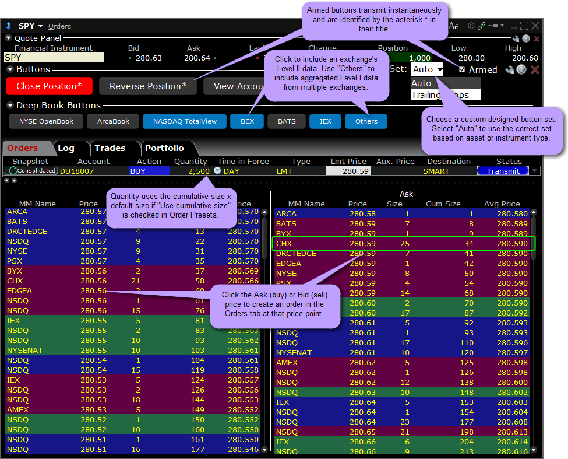Close the Quote Panel with red X
568x459 pixels.
click(537, 38)
